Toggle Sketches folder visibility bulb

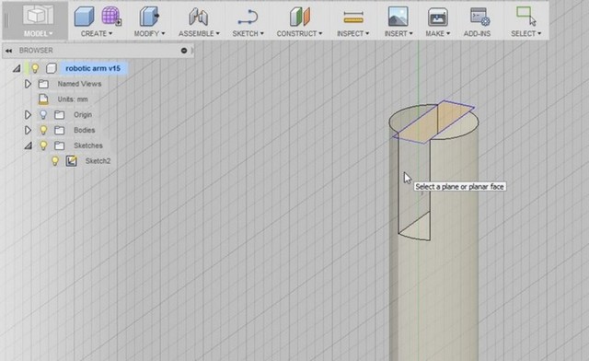coord(43,146)
